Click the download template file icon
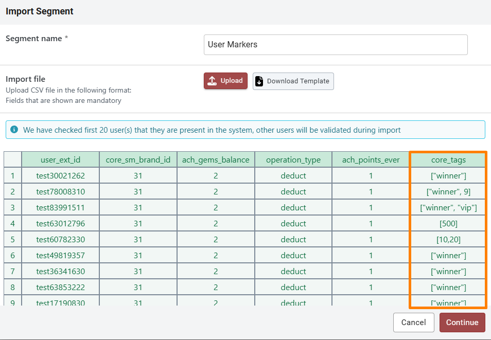 point(259,81)
